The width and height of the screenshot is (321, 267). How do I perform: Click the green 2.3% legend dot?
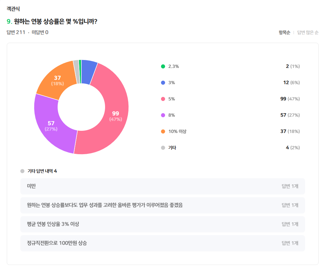tap(163, 66)
